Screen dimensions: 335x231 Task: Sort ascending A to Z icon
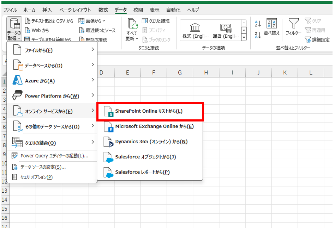click(x=258, y=24)
